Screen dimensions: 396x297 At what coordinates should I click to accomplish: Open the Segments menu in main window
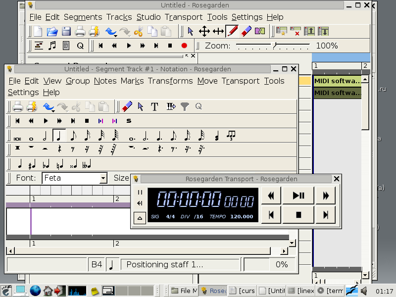83,17
